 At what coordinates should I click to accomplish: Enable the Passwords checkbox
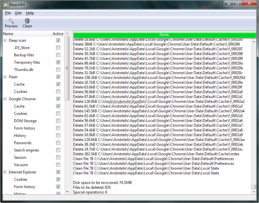[58, 143]
